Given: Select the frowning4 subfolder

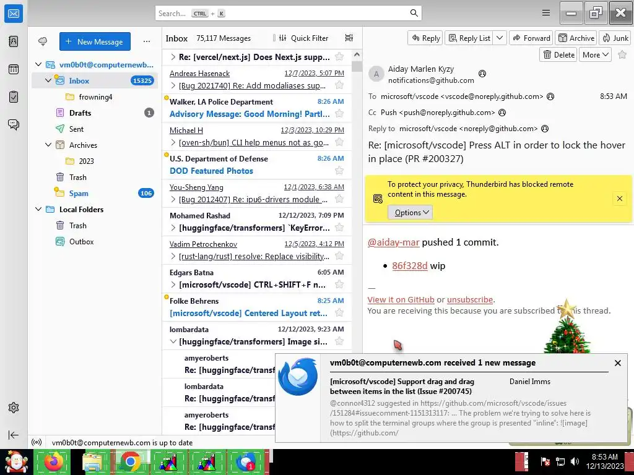Looking at the screenshot, I should pyautogui.click(x=95, y=96).
